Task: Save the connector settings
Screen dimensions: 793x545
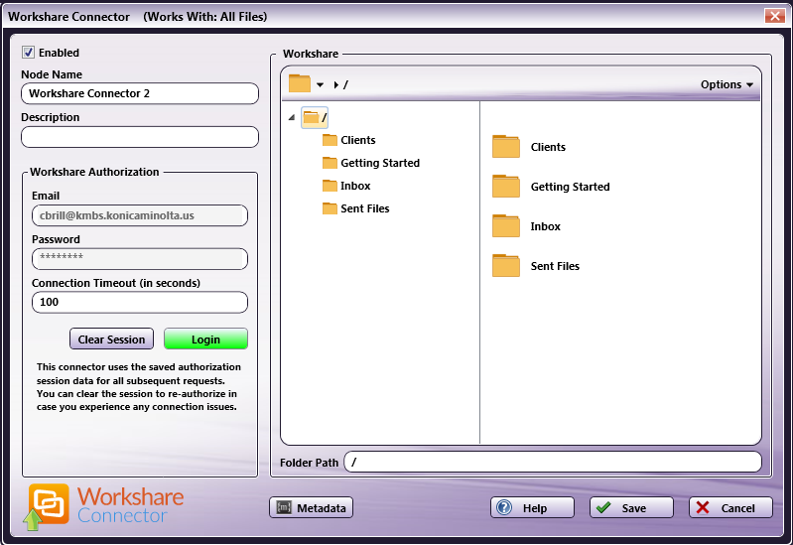Action: coord(631,507)
